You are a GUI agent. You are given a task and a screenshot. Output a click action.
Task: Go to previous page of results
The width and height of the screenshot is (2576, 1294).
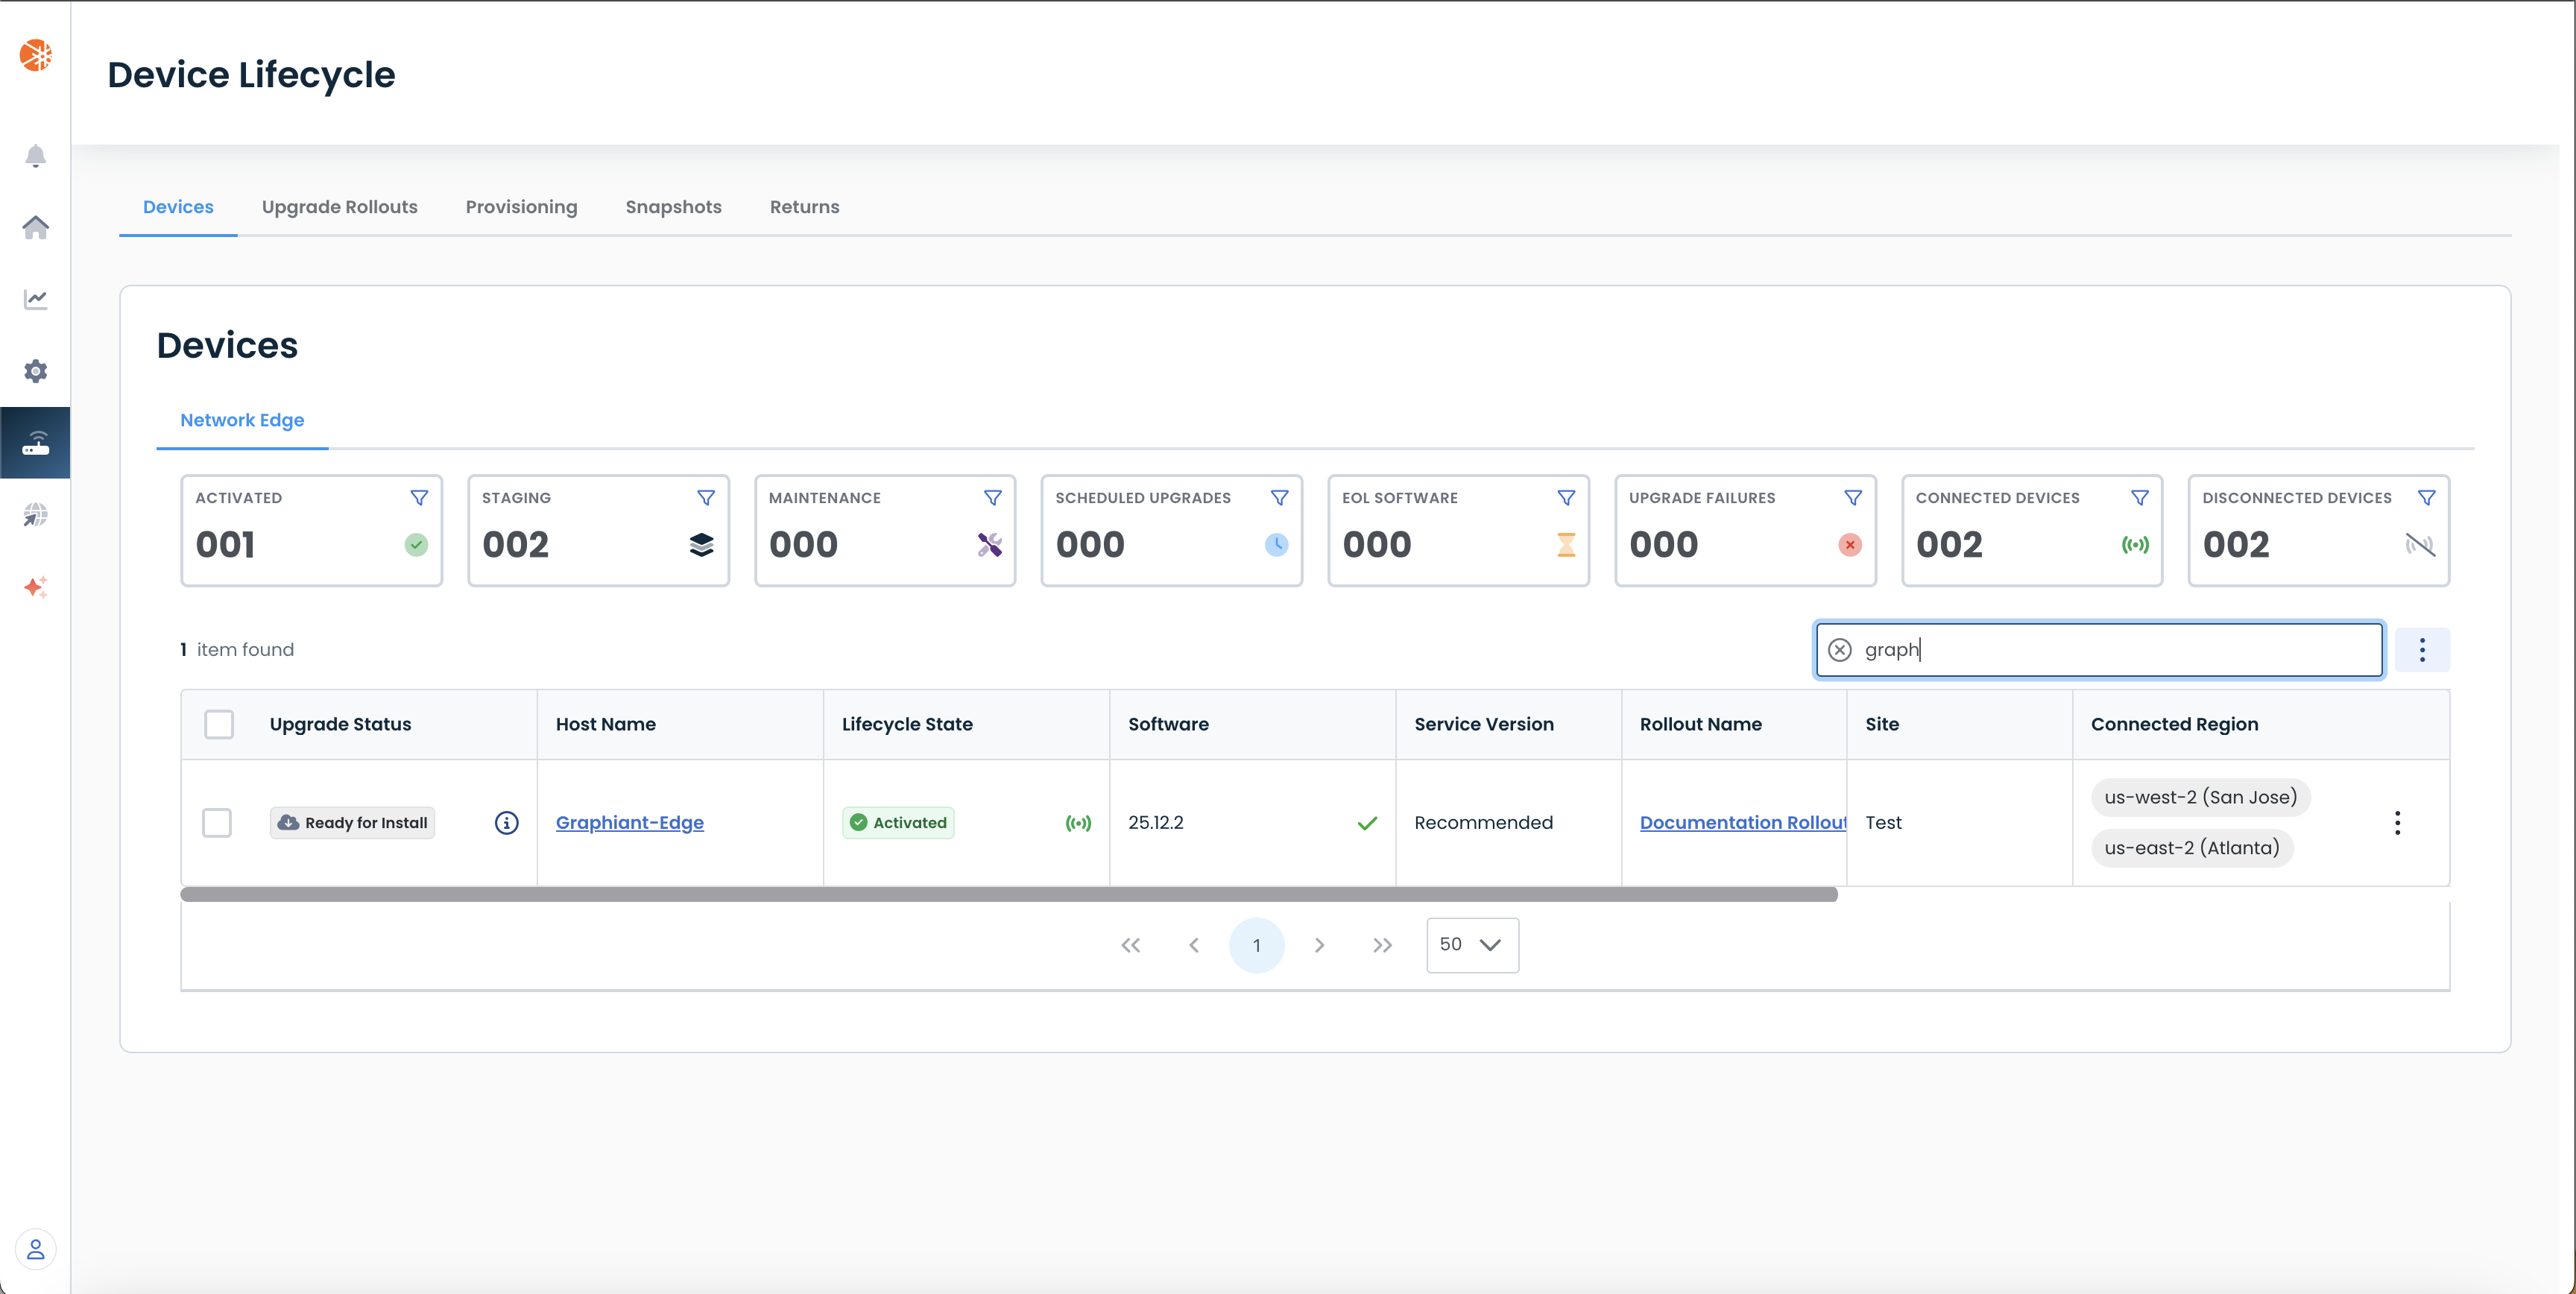point(1194,945)
